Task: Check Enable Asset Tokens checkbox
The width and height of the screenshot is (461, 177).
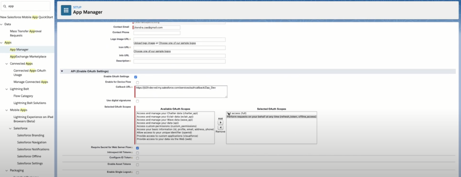Action: [x=137, y=165]
